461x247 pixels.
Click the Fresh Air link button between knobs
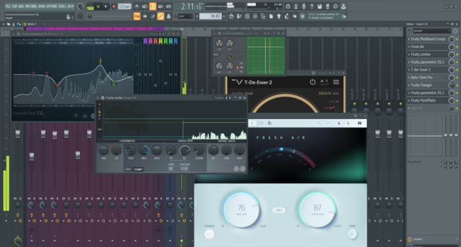coord(279,210)
